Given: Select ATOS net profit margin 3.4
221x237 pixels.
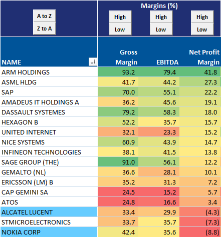Looking at the screenshot, I should pyautogui.click(x=200, y=202).
